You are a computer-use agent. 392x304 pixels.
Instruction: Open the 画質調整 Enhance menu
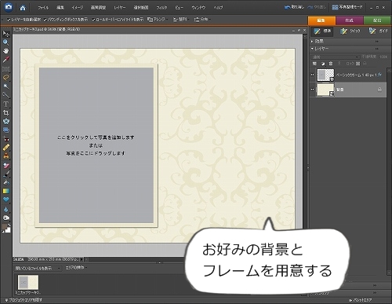pyautogui.click(x=98, y=8)
